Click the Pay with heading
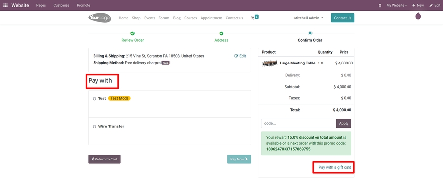The image size is (443, 192). tap(100, 81)
